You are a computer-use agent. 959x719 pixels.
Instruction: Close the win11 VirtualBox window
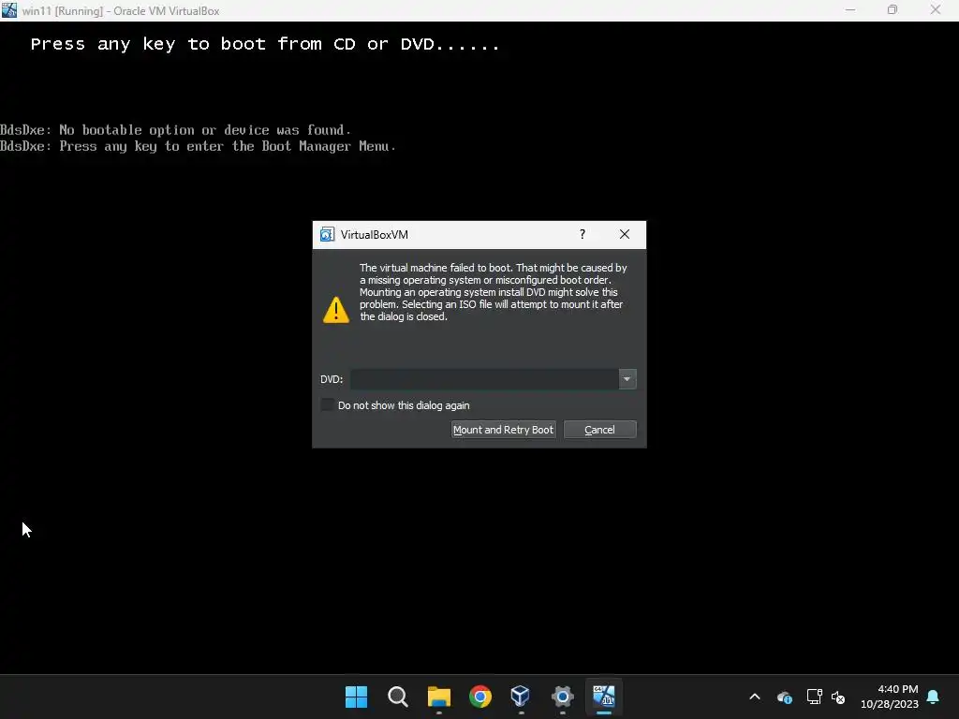pos(936,9)
